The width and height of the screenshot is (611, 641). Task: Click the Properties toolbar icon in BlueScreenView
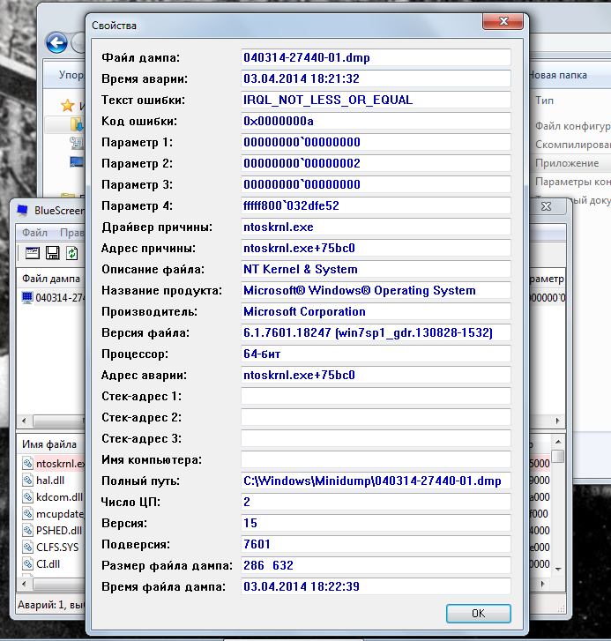(x=33, y=254)
